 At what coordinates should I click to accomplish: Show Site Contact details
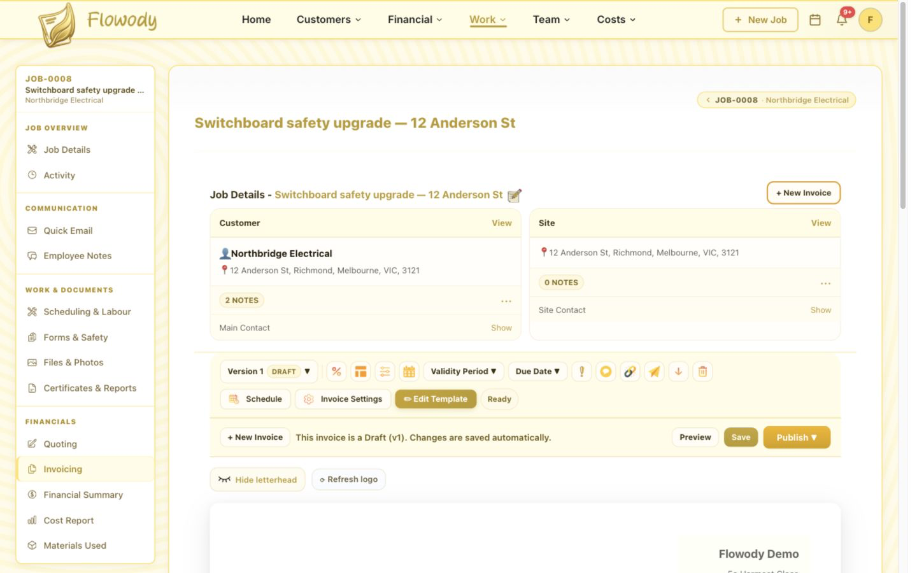(820, 310)
